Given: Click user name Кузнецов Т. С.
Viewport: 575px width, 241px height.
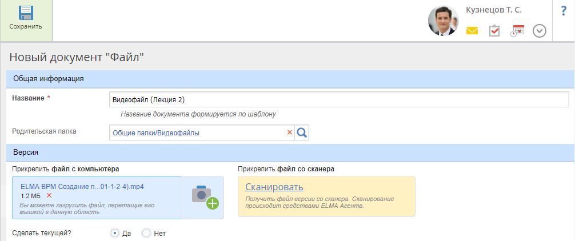Looking at the screenshot, I should 494,10.
